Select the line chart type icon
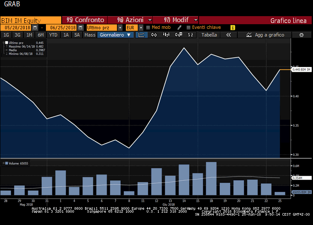 point(142,35)
